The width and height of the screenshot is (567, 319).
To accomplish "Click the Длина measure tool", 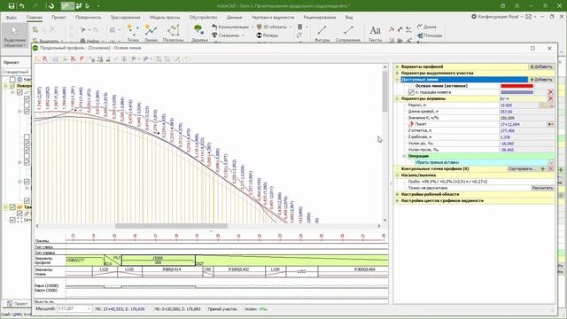I will (427, 27).
